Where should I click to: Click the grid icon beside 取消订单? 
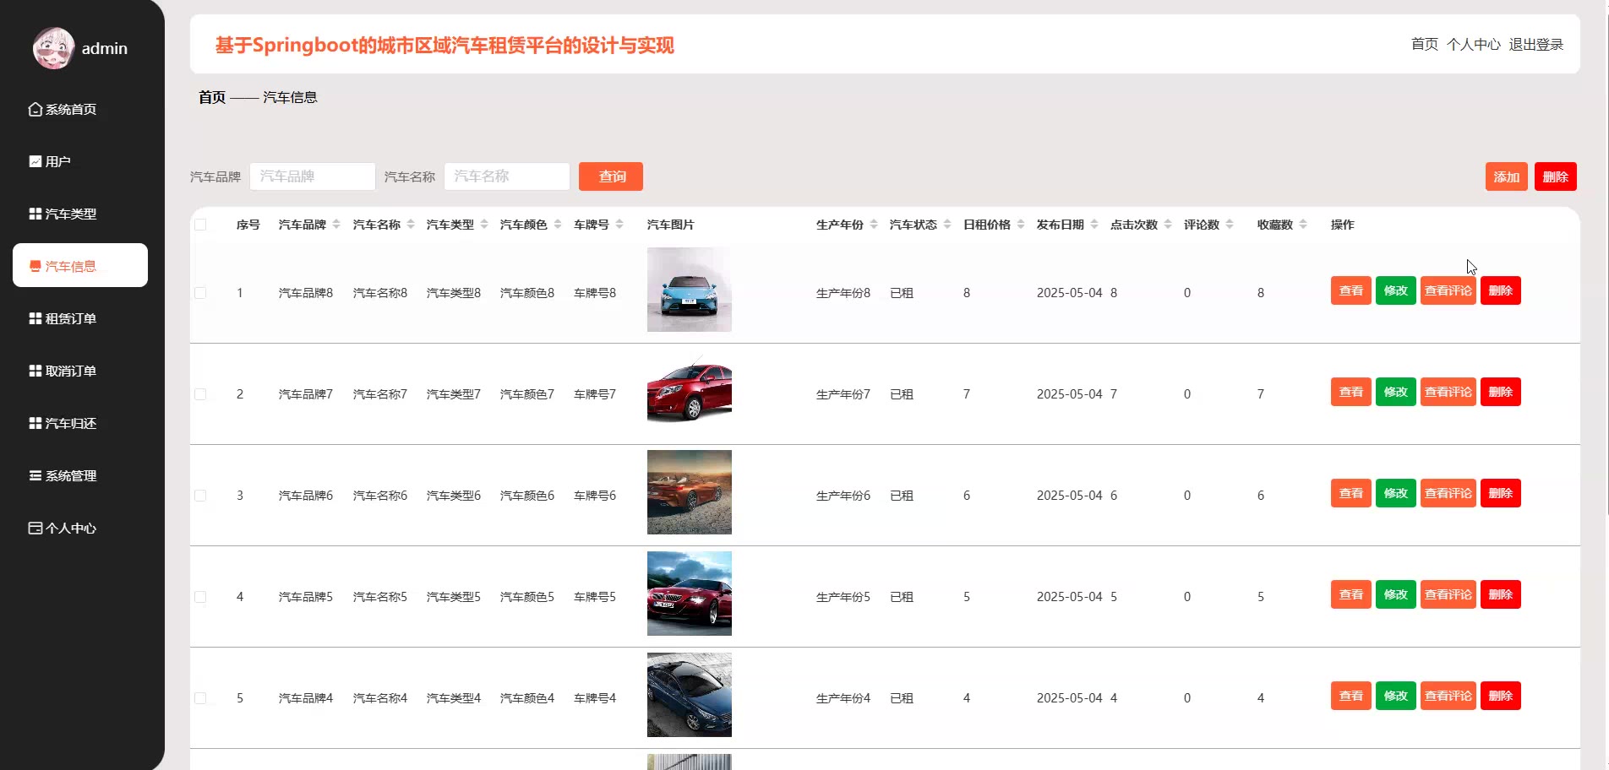click(x=35, y=371)
